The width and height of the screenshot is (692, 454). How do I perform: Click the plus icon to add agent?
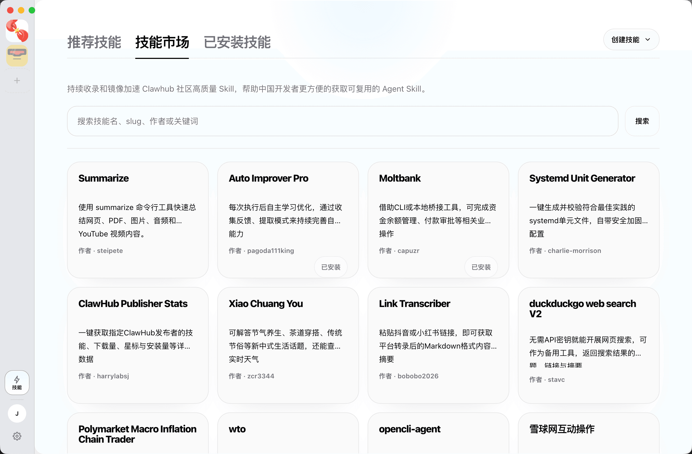click(x=17, y=81)
